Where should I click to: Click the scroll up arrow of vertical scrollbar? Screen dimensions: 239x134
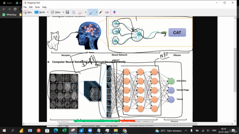coord(235,18)
